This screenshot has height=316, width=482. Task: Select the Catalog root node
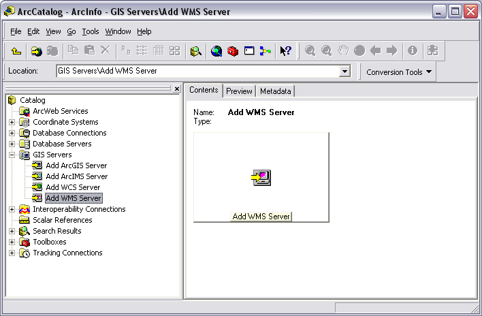point(32,100)
